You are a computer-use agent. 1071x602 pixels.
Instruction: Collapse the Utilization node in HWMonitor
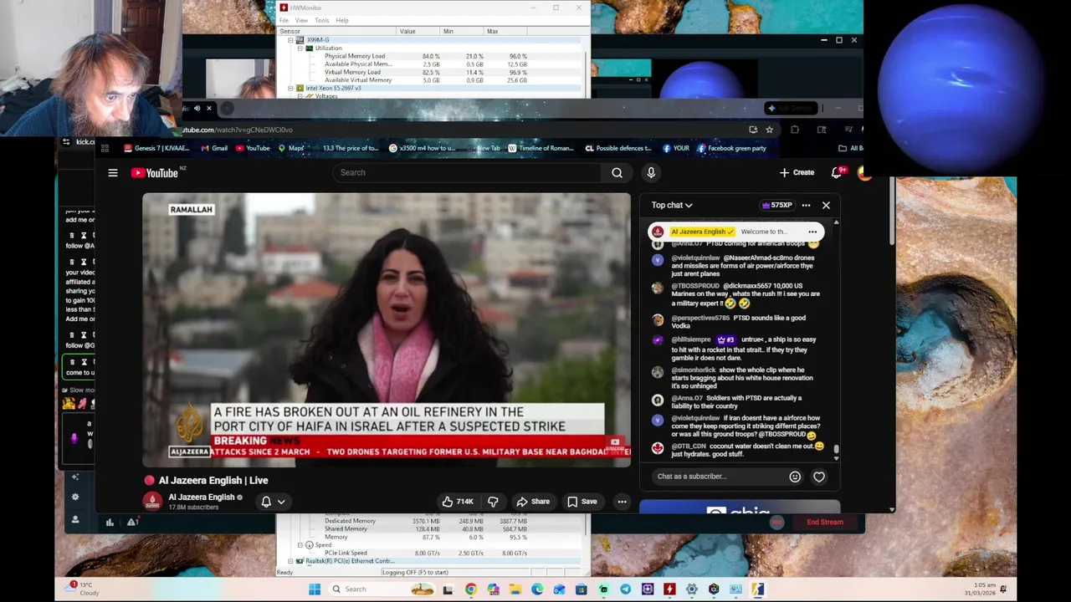(x=300, y=48)
